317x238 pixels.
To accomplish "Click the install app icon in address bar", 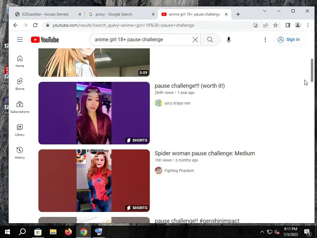I will [x=255, y=25].
